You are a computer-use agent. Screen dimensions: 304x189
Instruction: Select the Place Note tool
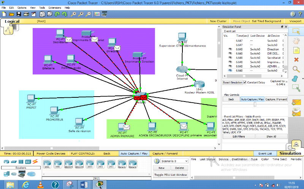pos(296,50)
